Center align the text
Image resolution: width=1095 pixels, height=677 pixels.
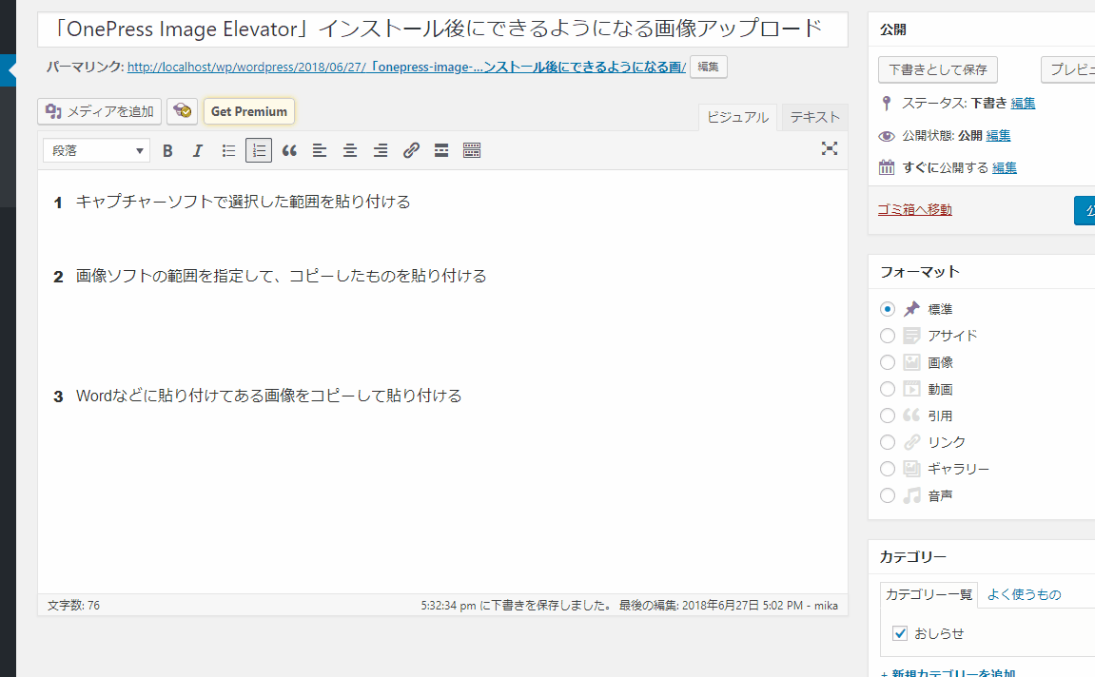(x=350, y=150)
